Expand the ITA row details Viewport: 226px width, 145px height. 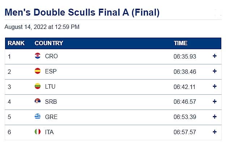pyautogui.click(x=214, y=132)
